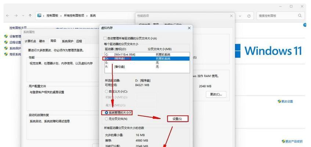The width and height of the screenshot is (311, 147).
Task: Focus the 搜索控制面板 search box
Action: [281, 15]
